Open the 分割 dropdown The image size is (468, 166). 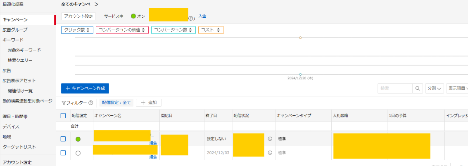tap(435, 89)
